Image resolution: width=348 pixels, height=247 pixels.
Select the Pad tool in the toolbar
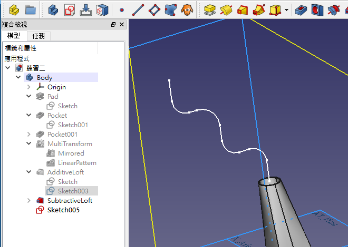pos(210,10)
